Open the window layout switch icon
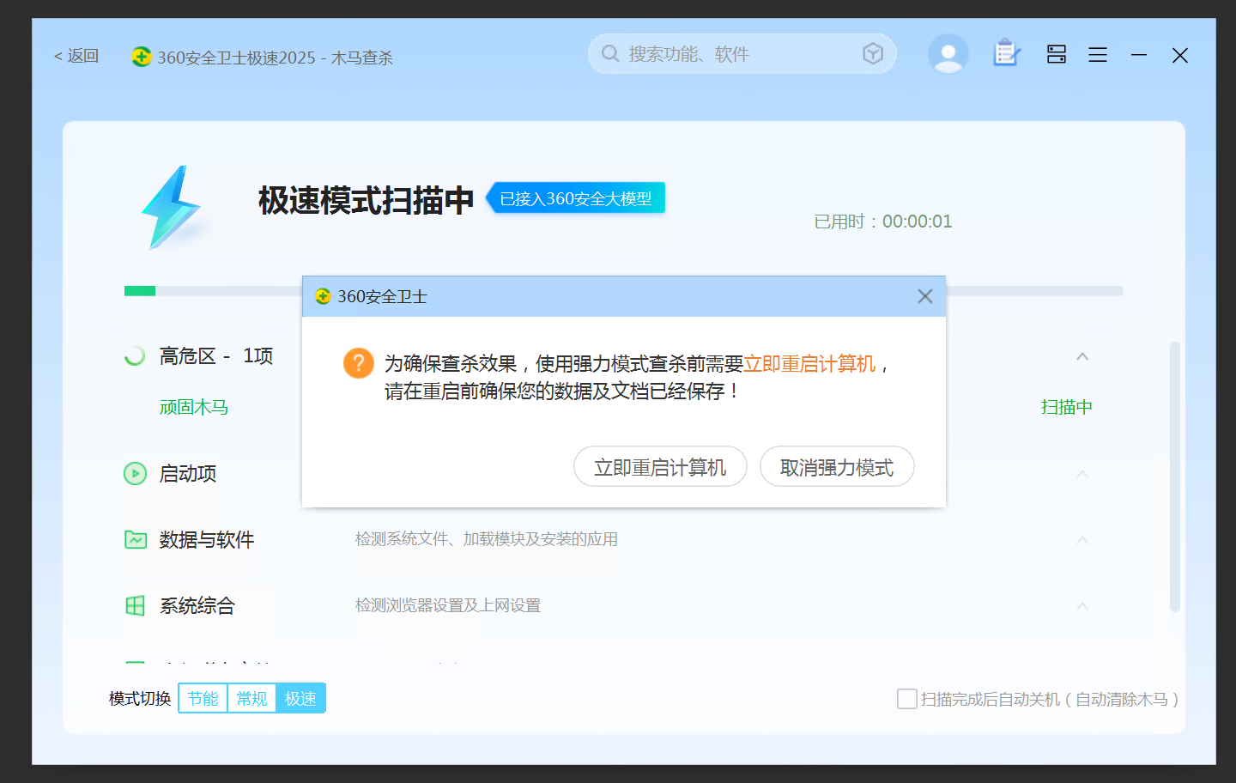Screen dimensions: 1236x783 coord(1056,55)
